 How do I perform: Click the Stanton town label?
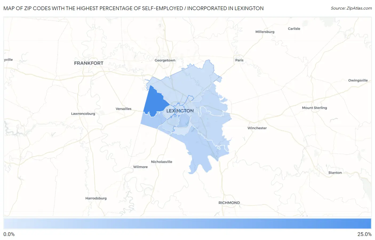pos(335,173)
